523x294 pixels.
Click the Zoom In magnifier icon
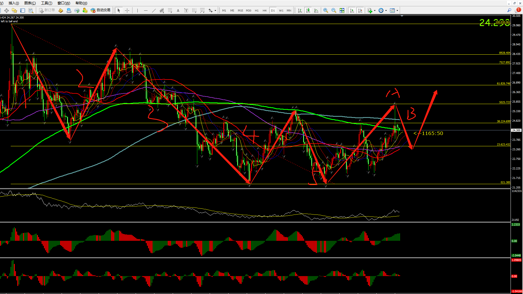click(326, 10)
